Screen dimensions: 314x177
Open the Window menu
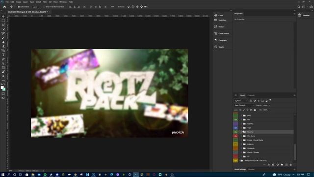(x=63, y=2)
